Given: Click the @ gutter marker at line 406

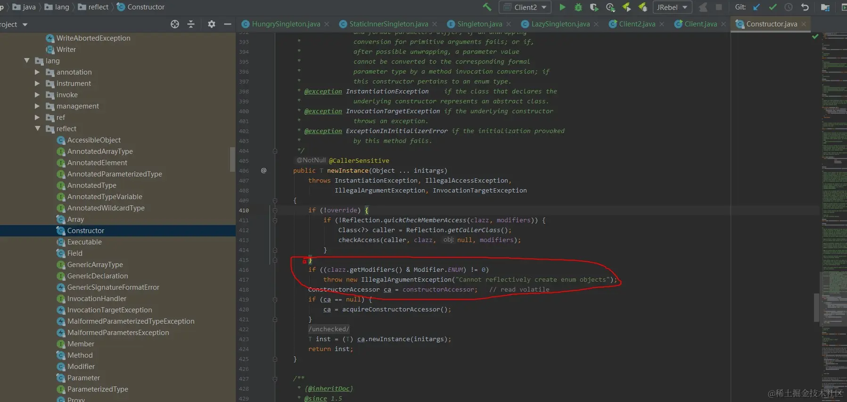Looking at the screenshot, I should pos(263,170).
